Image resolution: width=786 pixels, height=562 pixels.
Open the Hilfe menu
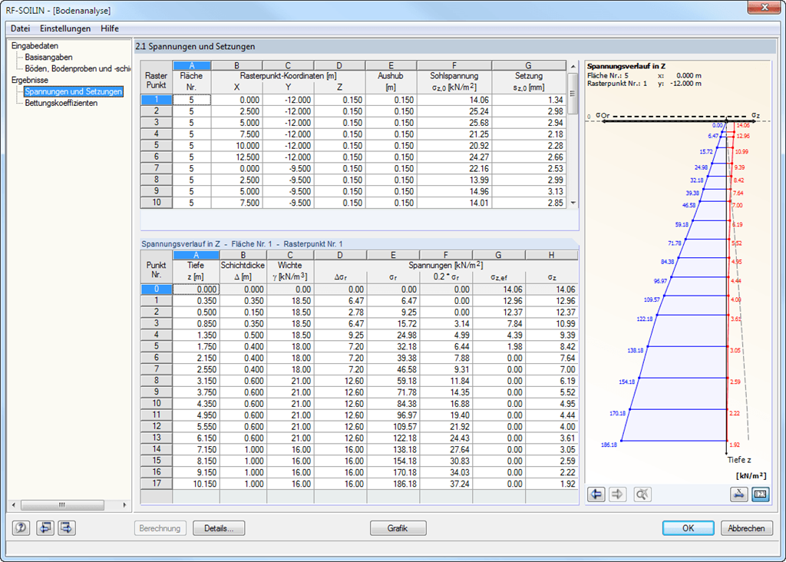click(x=109, y=28)
